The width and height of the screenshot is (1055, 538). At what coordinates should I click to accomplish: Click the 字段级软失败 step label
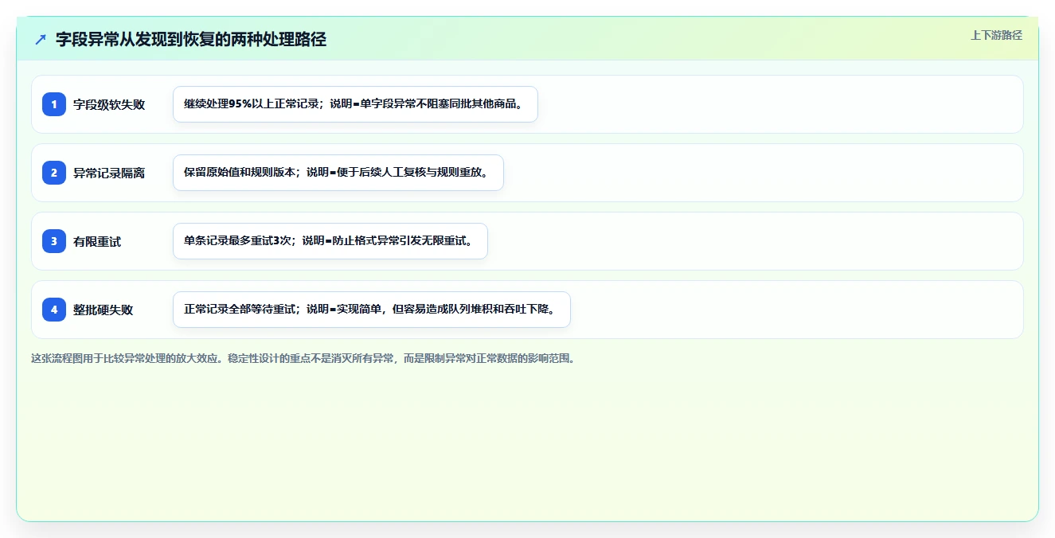click(x=109, y=104)
